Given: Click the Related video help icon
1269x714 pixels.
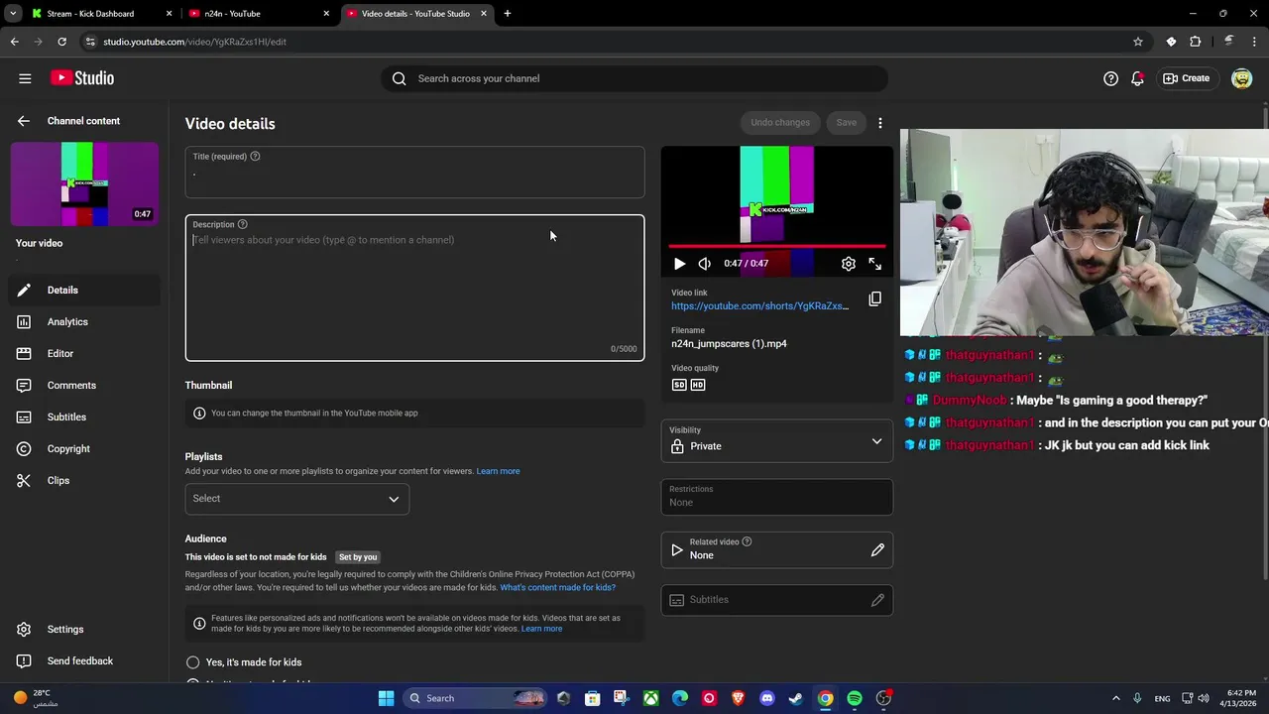Looking at the screenshot, I should pos(747,541).
